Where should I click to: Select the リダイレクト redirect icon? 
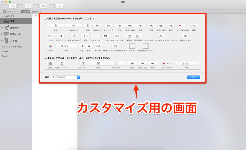coord(61,36)
